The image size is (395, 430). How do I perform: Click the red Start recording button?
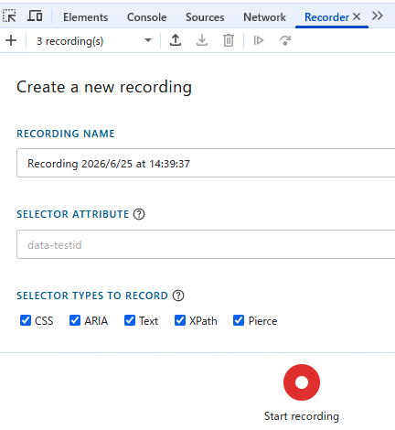[x=302, y=382]
